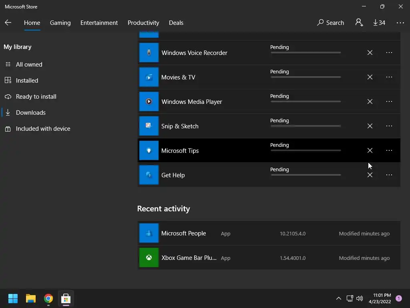
Task: Open Included with device section
Action: [43, 129]
